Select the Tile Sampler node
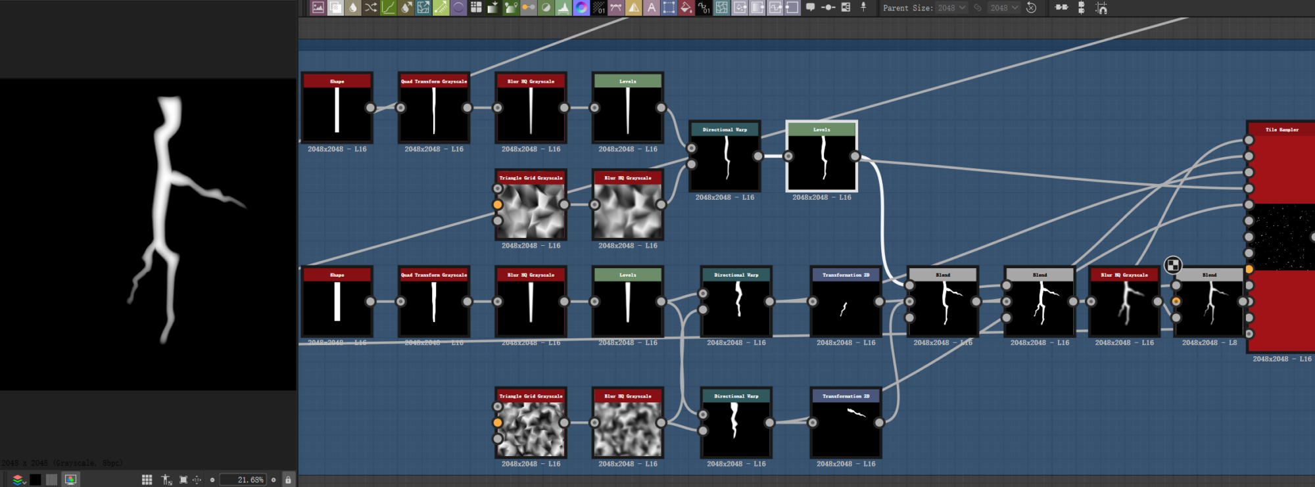The height and width of the screenshot is (487, 1315). click(x=1281, y=237)
